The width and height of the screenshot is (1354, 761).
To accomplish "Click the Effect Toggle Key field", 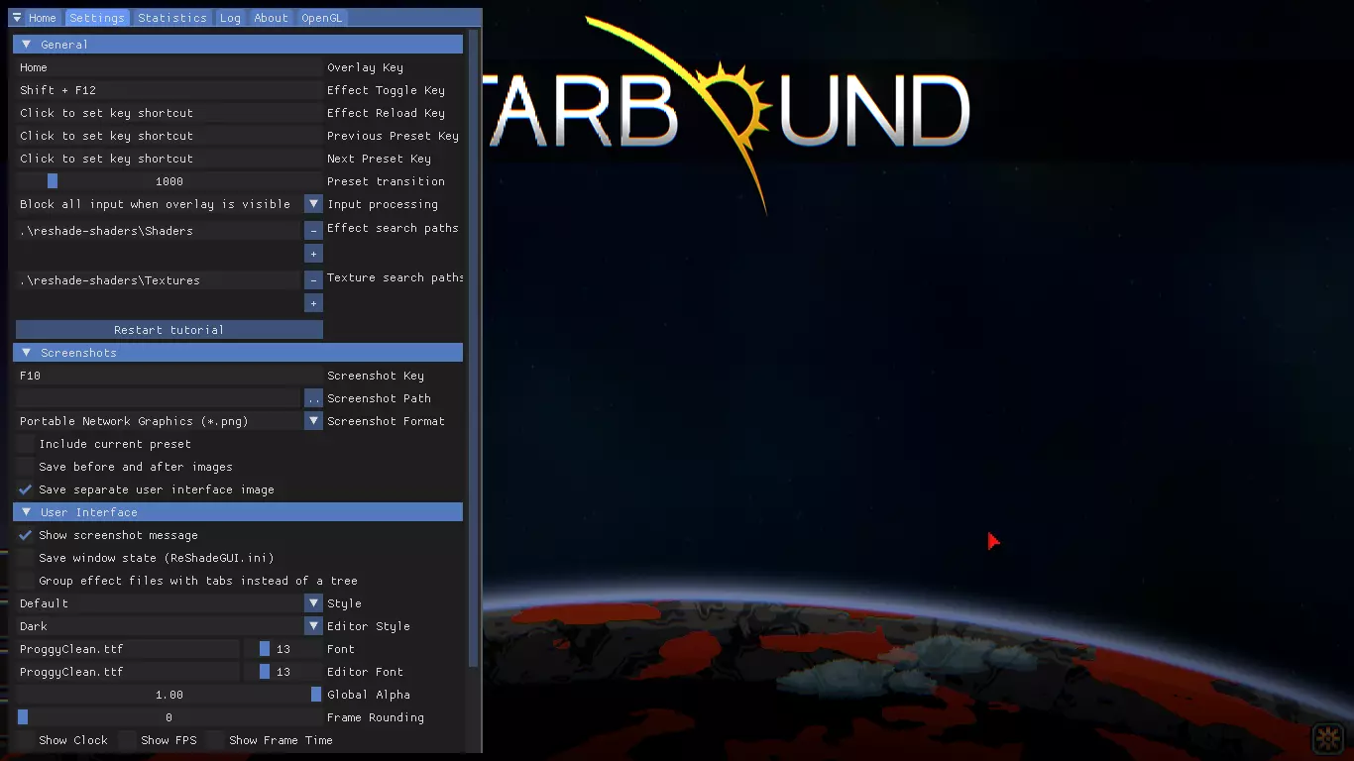I will pyautogui.click(x=169, y=90).
